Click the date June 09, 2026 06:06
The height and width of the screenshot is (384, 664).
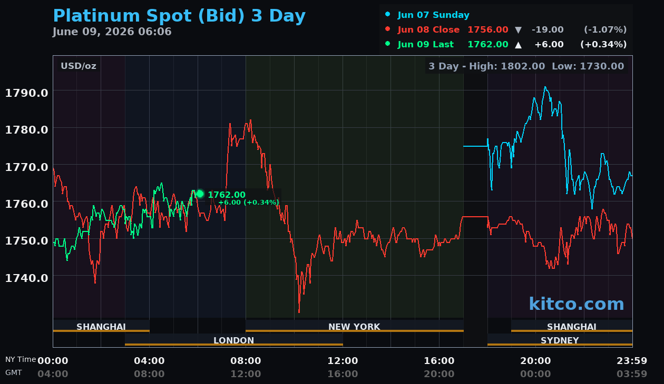[x=112, y=32]
